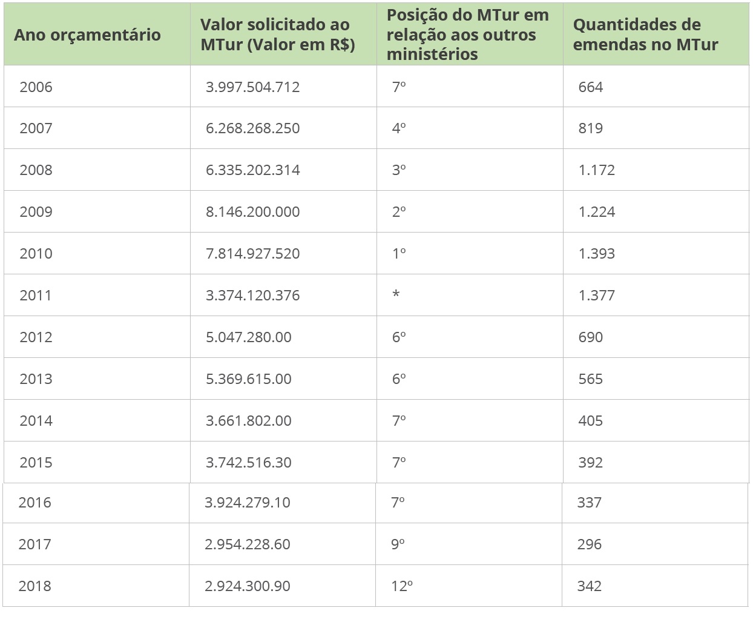
Task: Click the value 2.924.300.90
Action: (247, 586)
